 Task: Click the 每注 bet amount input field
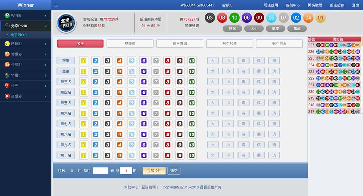pyautogui.click(x=101, y=171)
